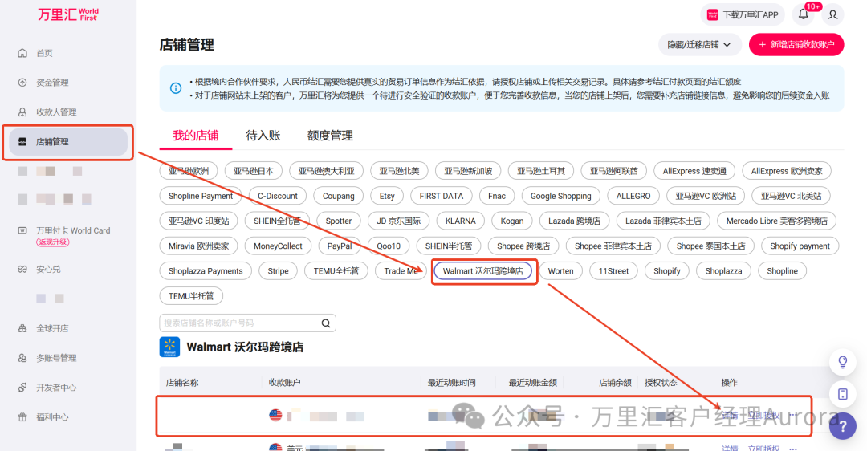Open the 首页 home icon in sidebar
The image size is (867, 451).
tap(22, 53)
